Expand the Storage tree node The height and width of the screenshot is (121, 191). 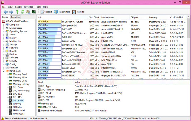(x=4, y=45)
